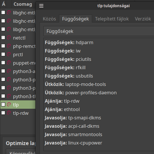The width and height of the screenshot is (154, 154).
Task: Click Debian swirl icon beside netctl
Action: (x=9, y=38)
